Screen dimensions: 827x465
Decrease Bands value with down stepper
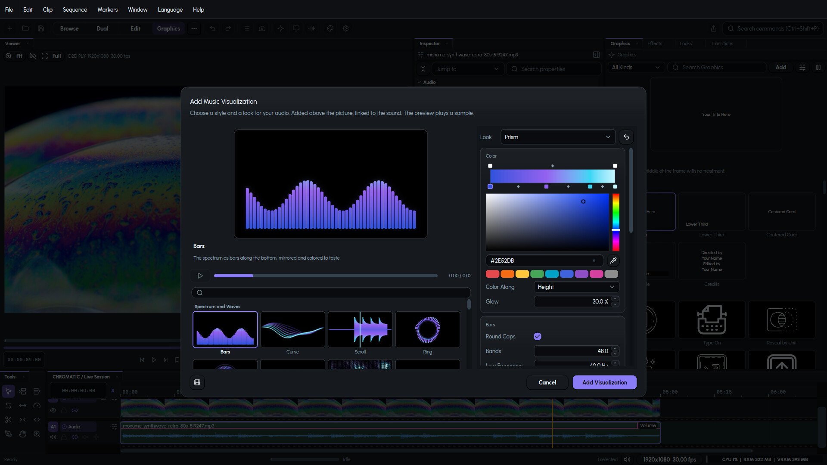[x=615, y=354]
